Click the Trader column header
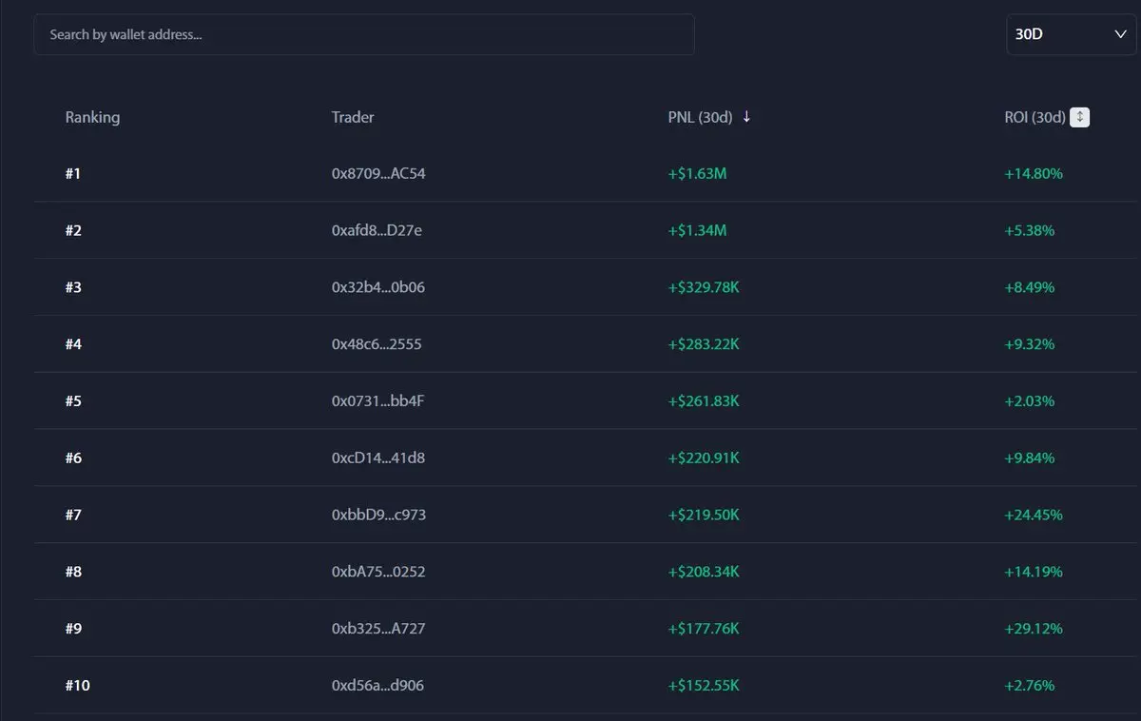 pyautogui.click(x=353, y=117)
